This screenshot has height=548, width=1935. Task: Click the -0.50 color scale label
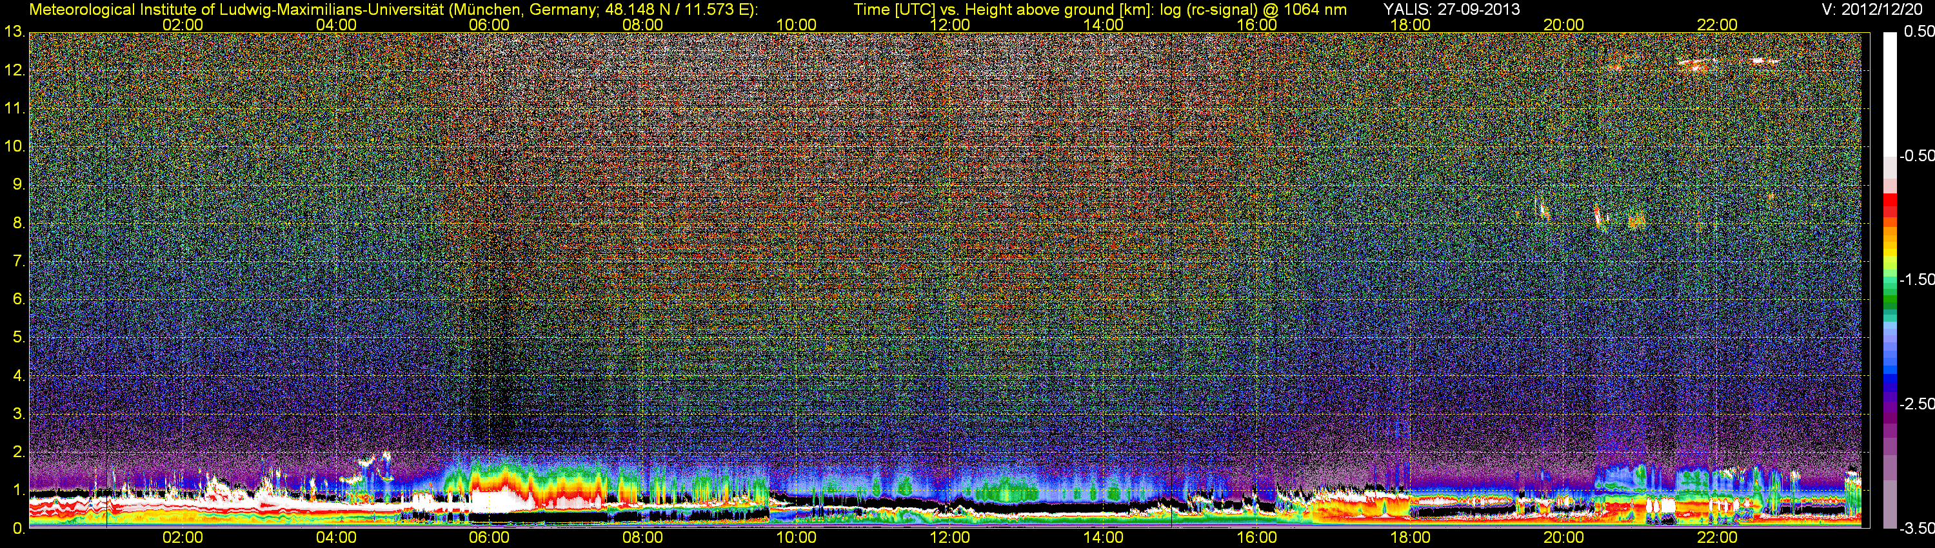pos(1916,155)
